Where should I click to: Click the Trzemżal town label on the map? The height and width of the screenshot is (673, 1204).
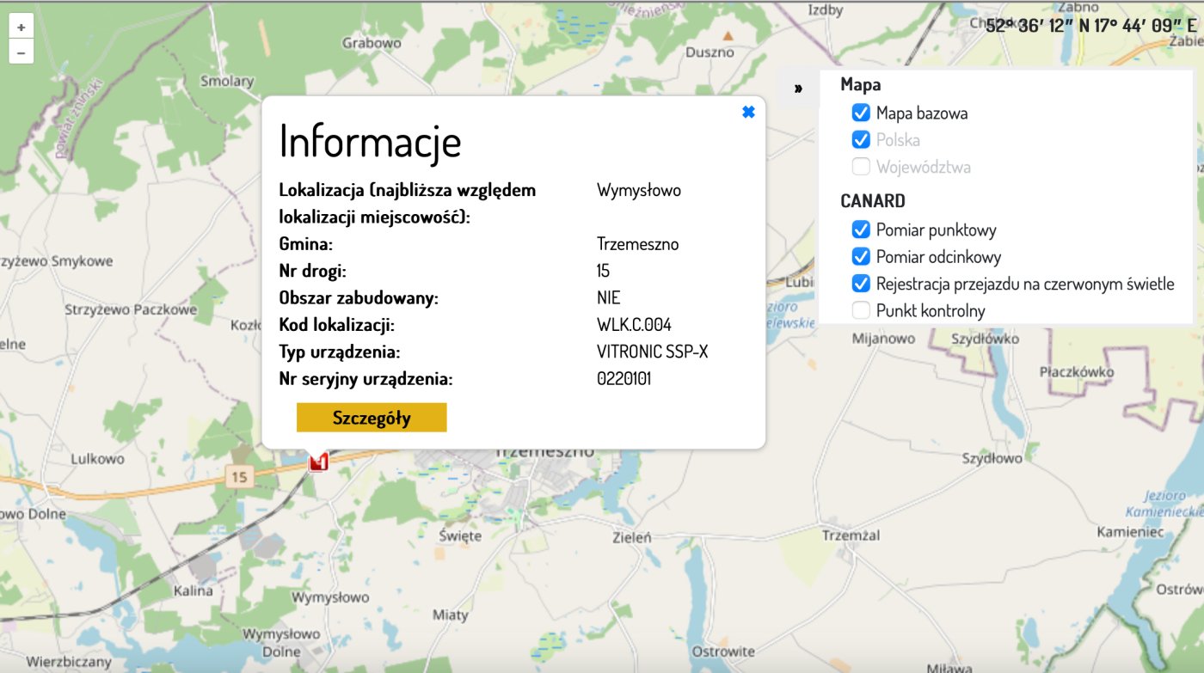pos(852,534)
